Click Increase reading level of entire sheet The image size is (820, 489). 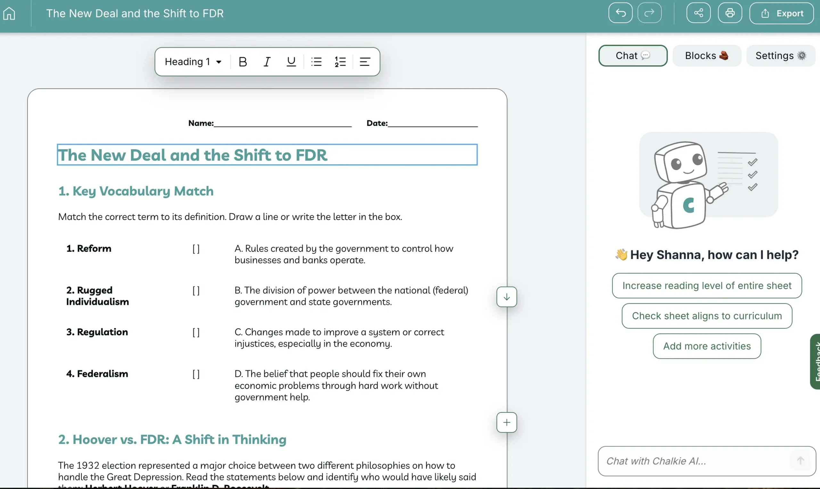(x=706, y=285)
